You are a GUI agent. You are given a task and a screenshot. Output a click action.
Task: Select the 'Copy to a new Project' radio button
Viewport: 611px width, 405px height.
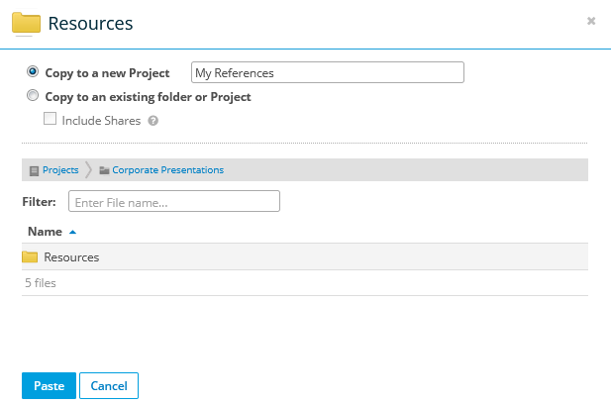click(x=33, y=72)
